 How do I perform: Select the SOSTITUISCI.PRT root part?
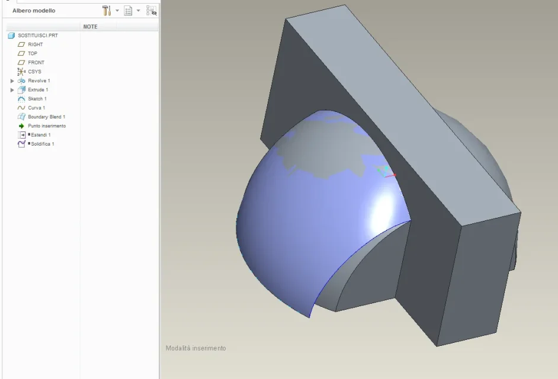pyautogui.click(x=37, y=36)
